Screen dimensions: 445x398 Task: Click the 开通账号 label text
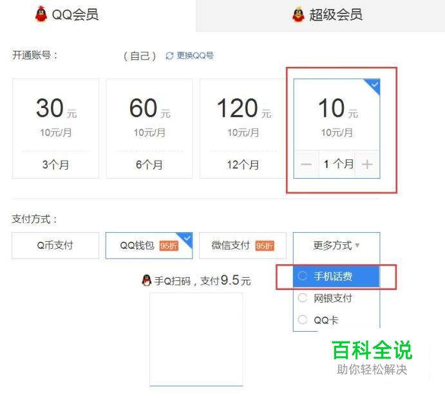[35, 55]
